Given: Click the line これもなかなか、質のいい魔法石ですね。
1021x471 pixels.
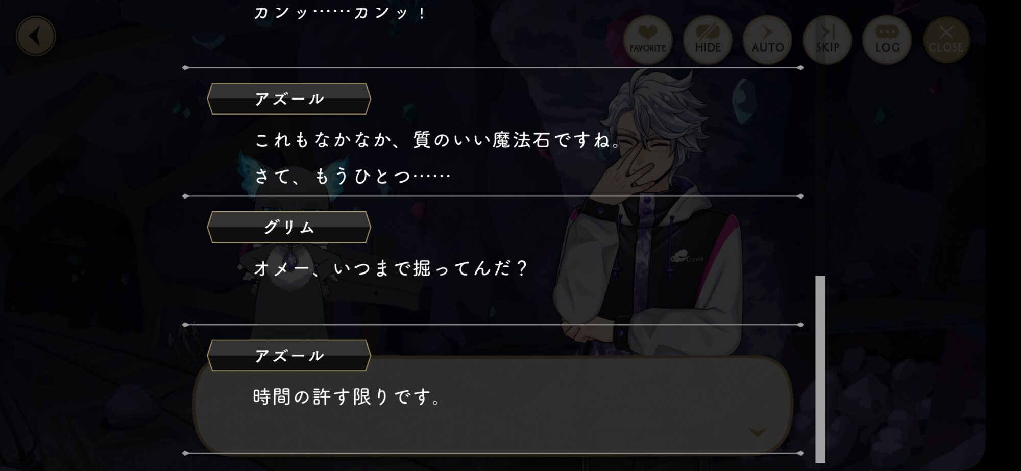Looking at the screenshot, I should 438,140.
